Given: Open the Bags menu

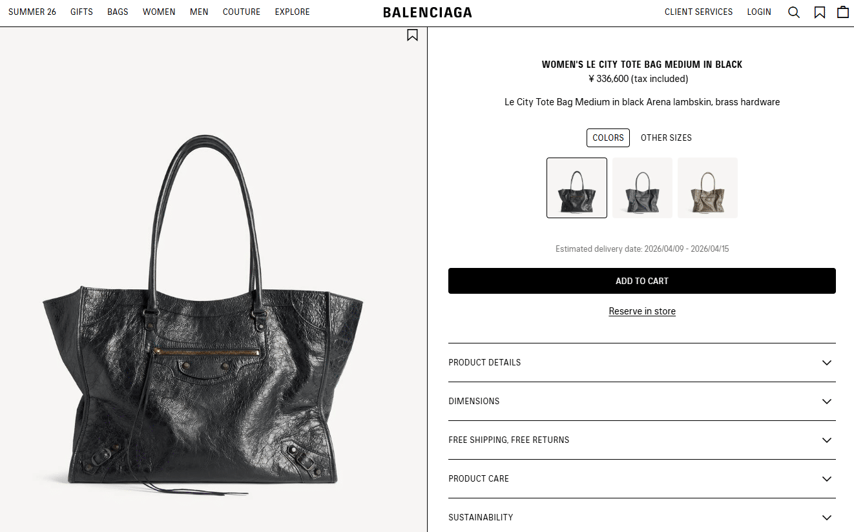Looking at the screenshot, I should coord(118,12).
